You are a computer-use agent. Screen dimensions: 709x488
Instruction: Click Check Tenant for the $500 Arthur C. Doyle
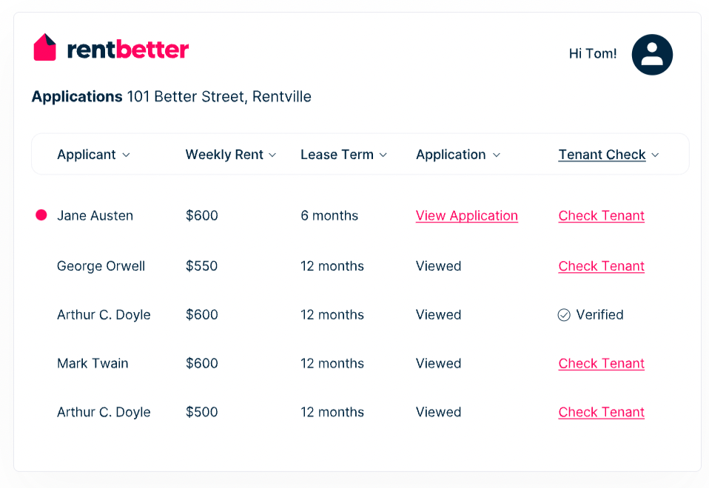(602, 413)
